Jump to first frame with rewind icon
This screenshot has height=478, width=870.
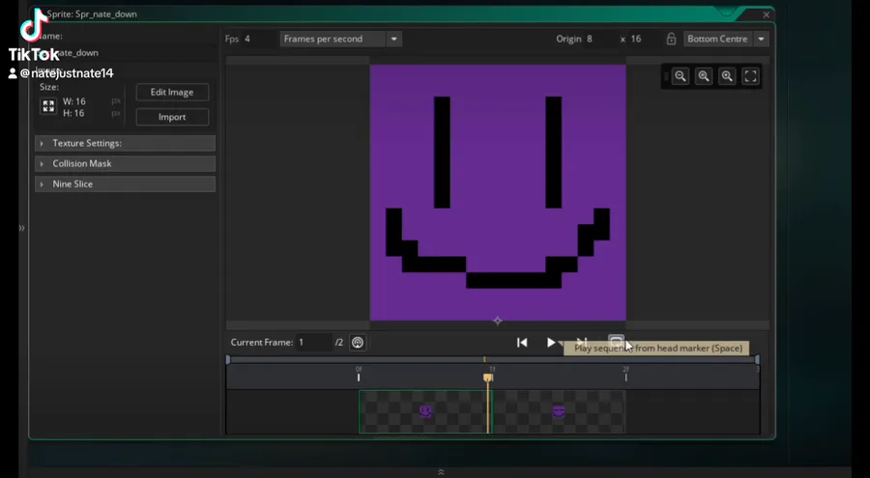pyautogui.click(x=522, y=342)
